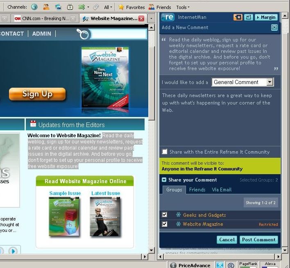Click the sidebar scrollbar down arrow
The height and width of the screenshot is (268, 290).
[285, 250]
